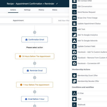Select the 24 Hours Before The Appointment node
The image size is (107, 107).
35,56
